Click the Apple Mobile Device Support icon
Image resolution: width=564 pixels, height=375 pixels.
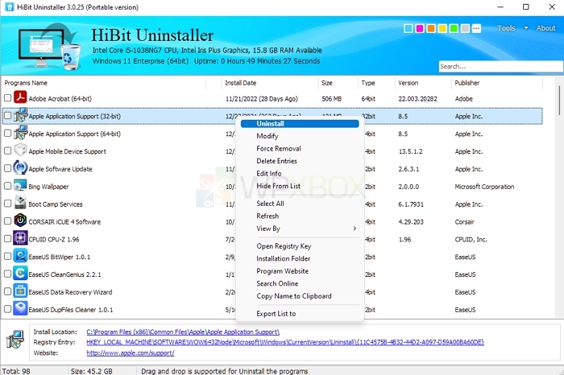coord(20,150)
